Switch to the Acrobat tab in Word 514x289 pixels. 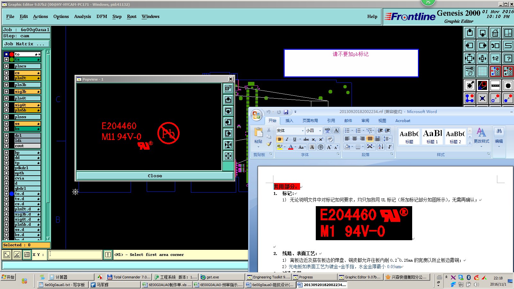coord(403,121)
